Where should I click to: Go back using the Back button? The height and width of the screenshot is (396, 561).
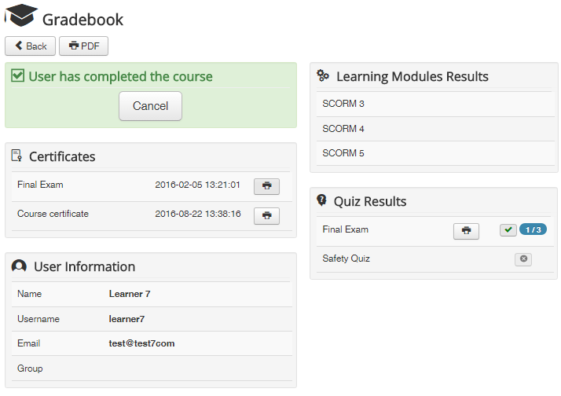pos(31,46)
